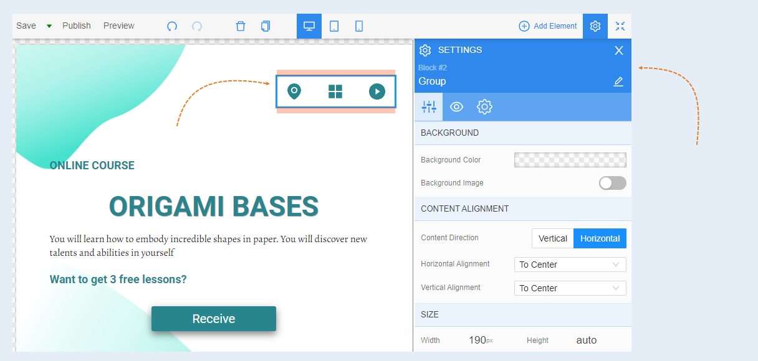Select the ORIGAMI BASES heading
Screen dimensions: 758x361
pyautogui.click(x=214, y=207)
